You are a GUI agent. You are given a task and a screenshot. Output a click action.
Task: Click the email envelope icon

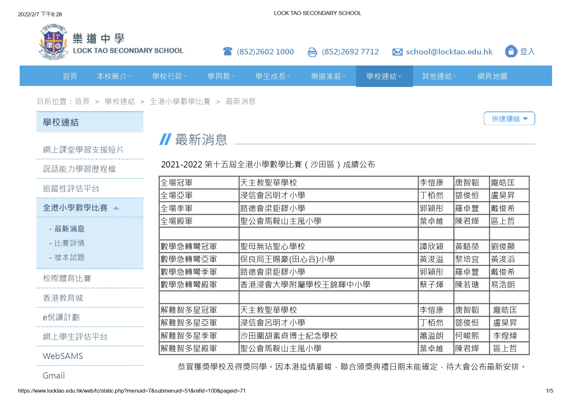[397, 52]
